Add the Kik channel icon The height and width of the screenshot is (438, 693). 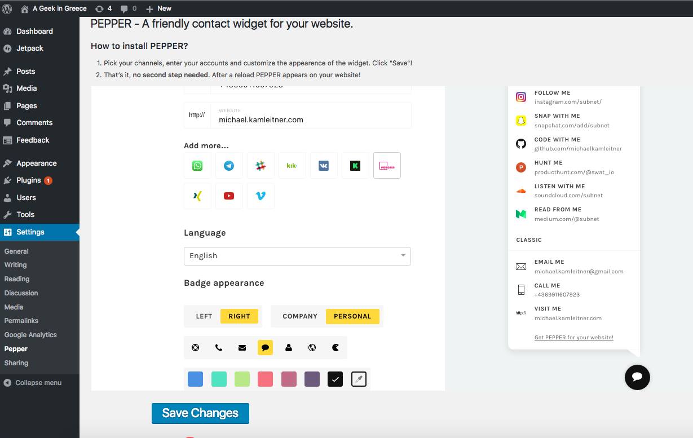pyautogui.click(x=292, y=166)
